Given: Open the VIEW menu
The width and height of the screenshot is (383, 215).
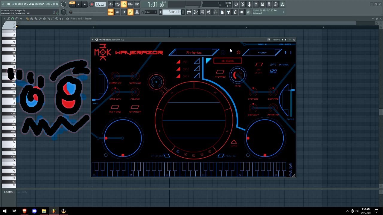Looking at the screenshot, I should (x=31, y=4).
